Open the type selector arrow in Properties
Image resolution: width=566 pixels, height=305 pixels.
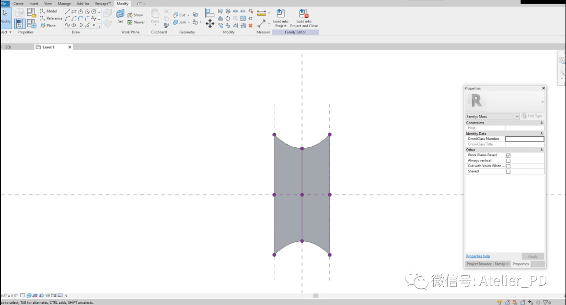pos(542,102)
